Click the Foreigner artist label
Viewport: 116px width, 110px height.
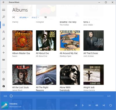pyautogui.click(x=40, y=22)
